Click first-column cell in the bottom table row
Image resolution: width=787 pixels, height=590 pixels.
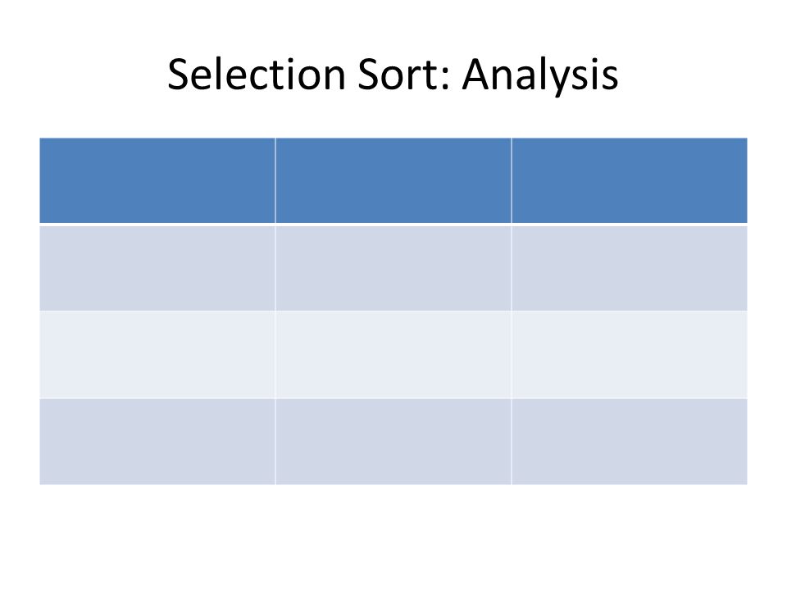157,442
